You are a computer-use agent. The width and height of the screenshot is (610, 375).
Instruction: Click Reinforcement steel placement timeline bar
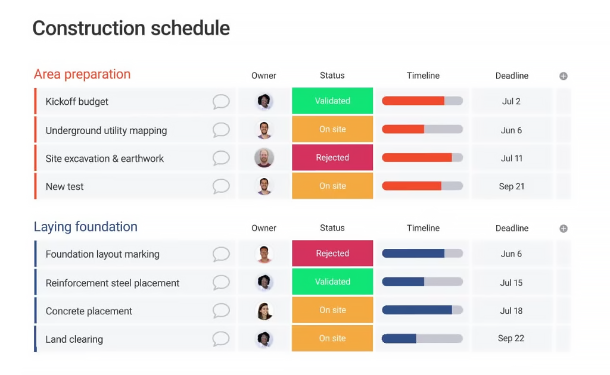[x=422, y=282]
